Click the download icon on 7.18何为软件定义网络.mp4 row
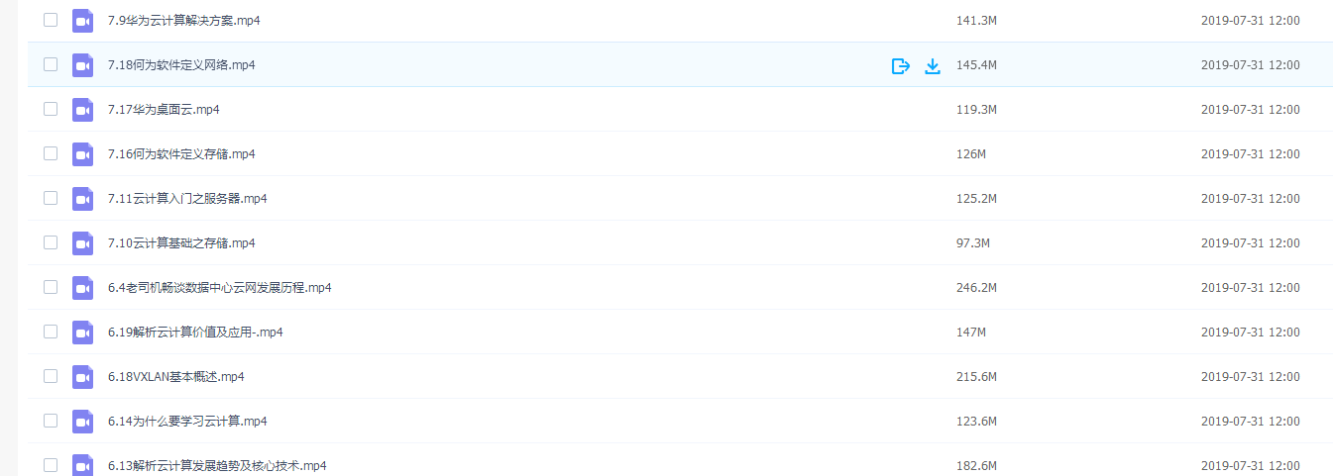 tap(932, 66)
